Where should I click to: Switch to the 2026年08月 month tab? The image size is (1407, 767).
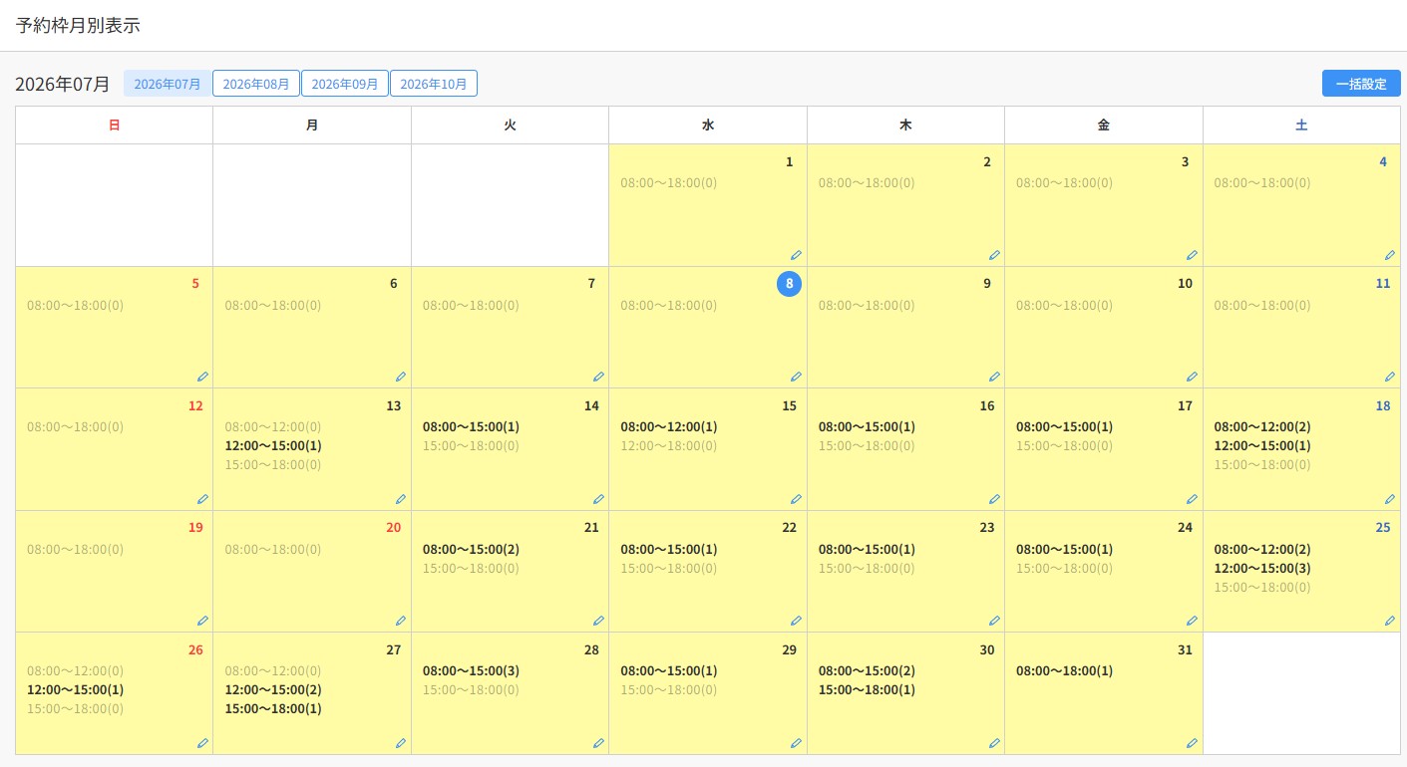coord(256,84)
